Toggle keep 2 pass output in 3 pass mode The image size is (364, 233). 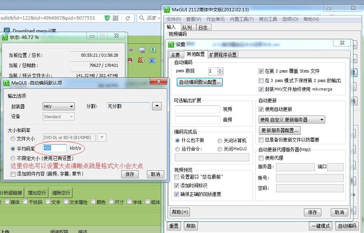[x=261, y=80]
